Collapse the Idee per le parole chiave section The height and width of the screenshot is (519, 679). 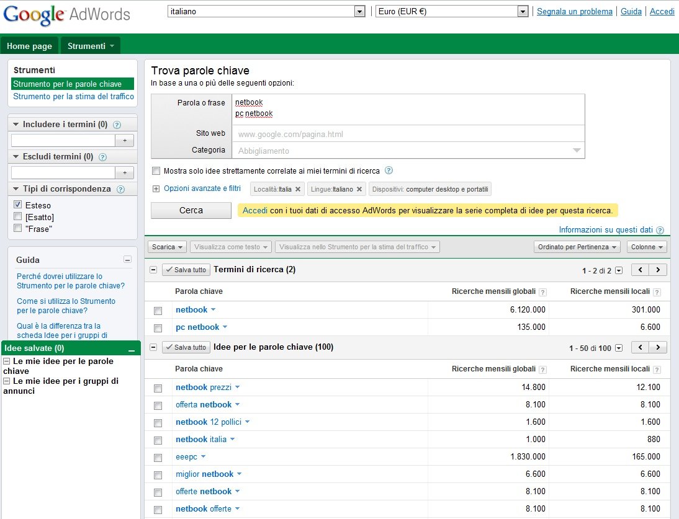[153, 347]
